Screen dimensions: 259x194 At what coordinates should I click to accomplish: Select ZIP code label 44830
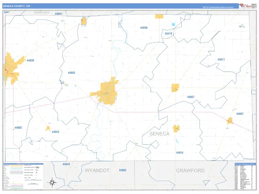[x=30, y=60]
